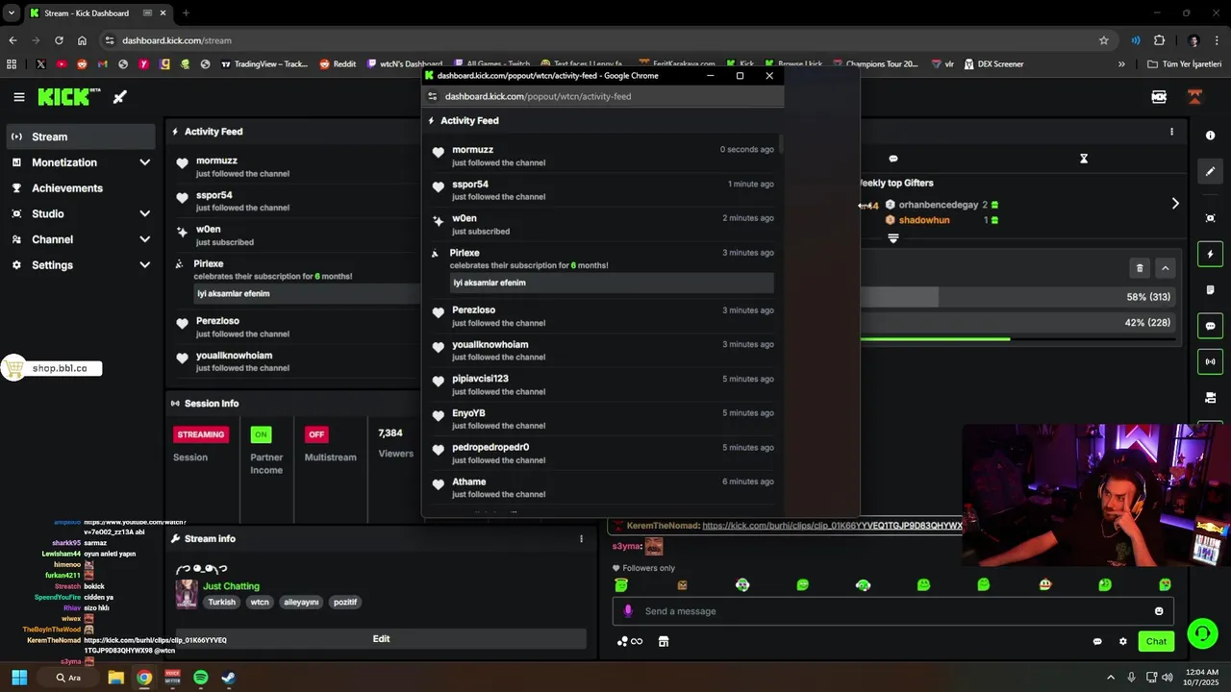Viewport: 1231px width, 692px height.
Task: Click the green headset support button
Action: click(1202, 633)
